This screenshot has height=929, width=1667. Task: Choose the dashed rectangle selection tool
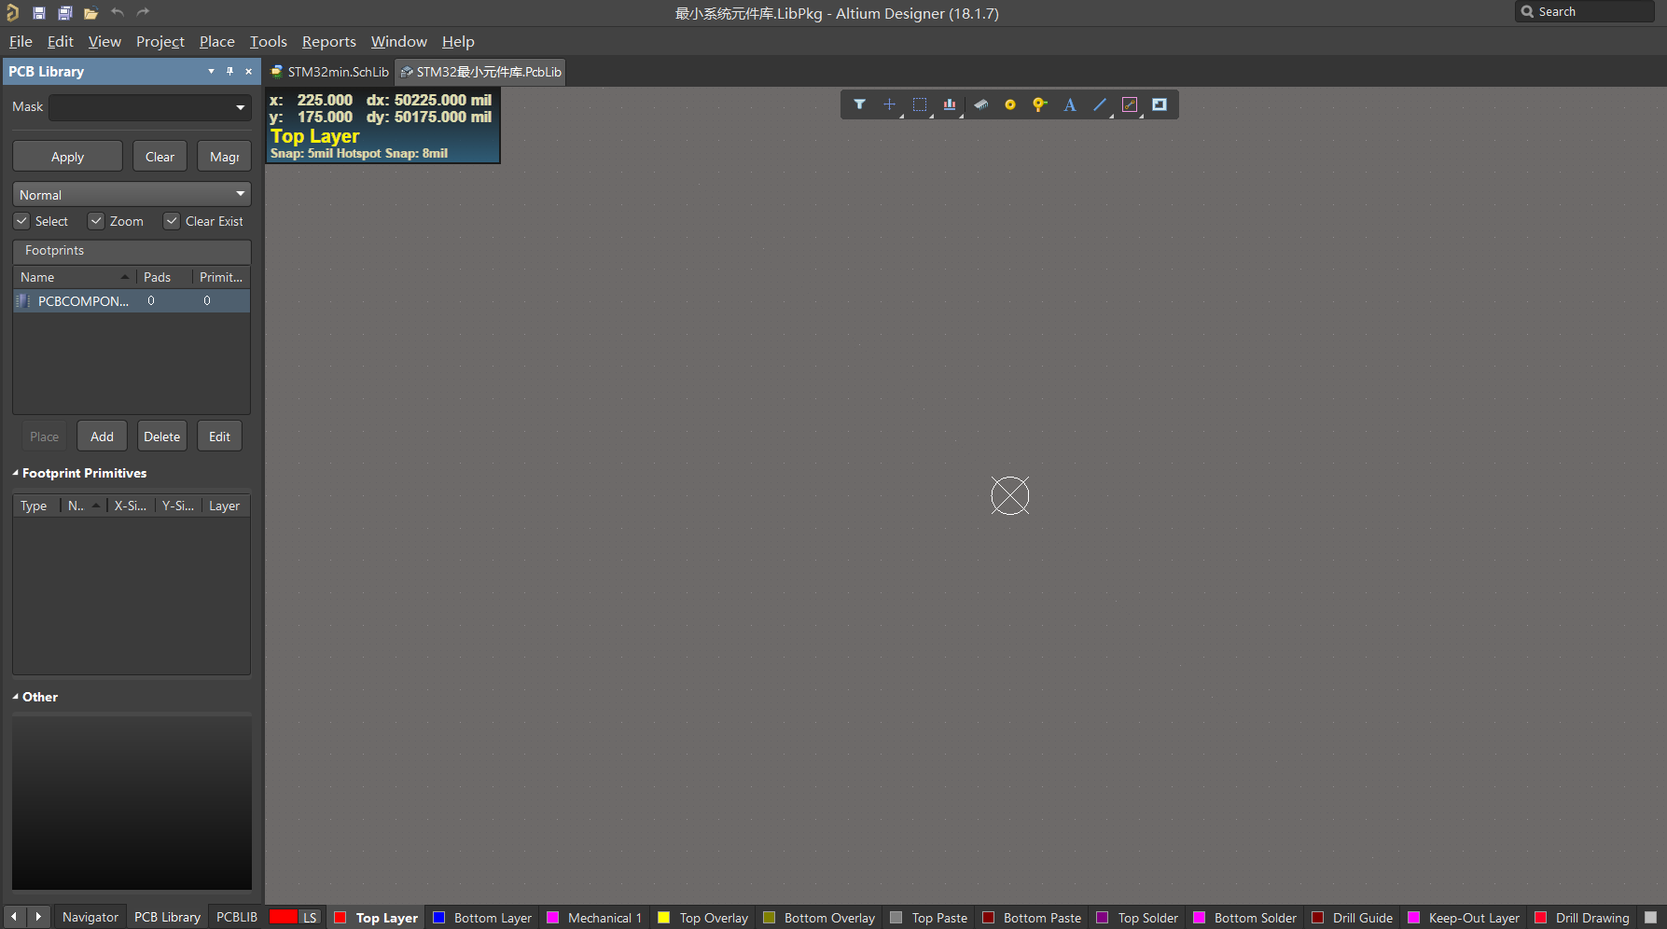coord(920,104)
